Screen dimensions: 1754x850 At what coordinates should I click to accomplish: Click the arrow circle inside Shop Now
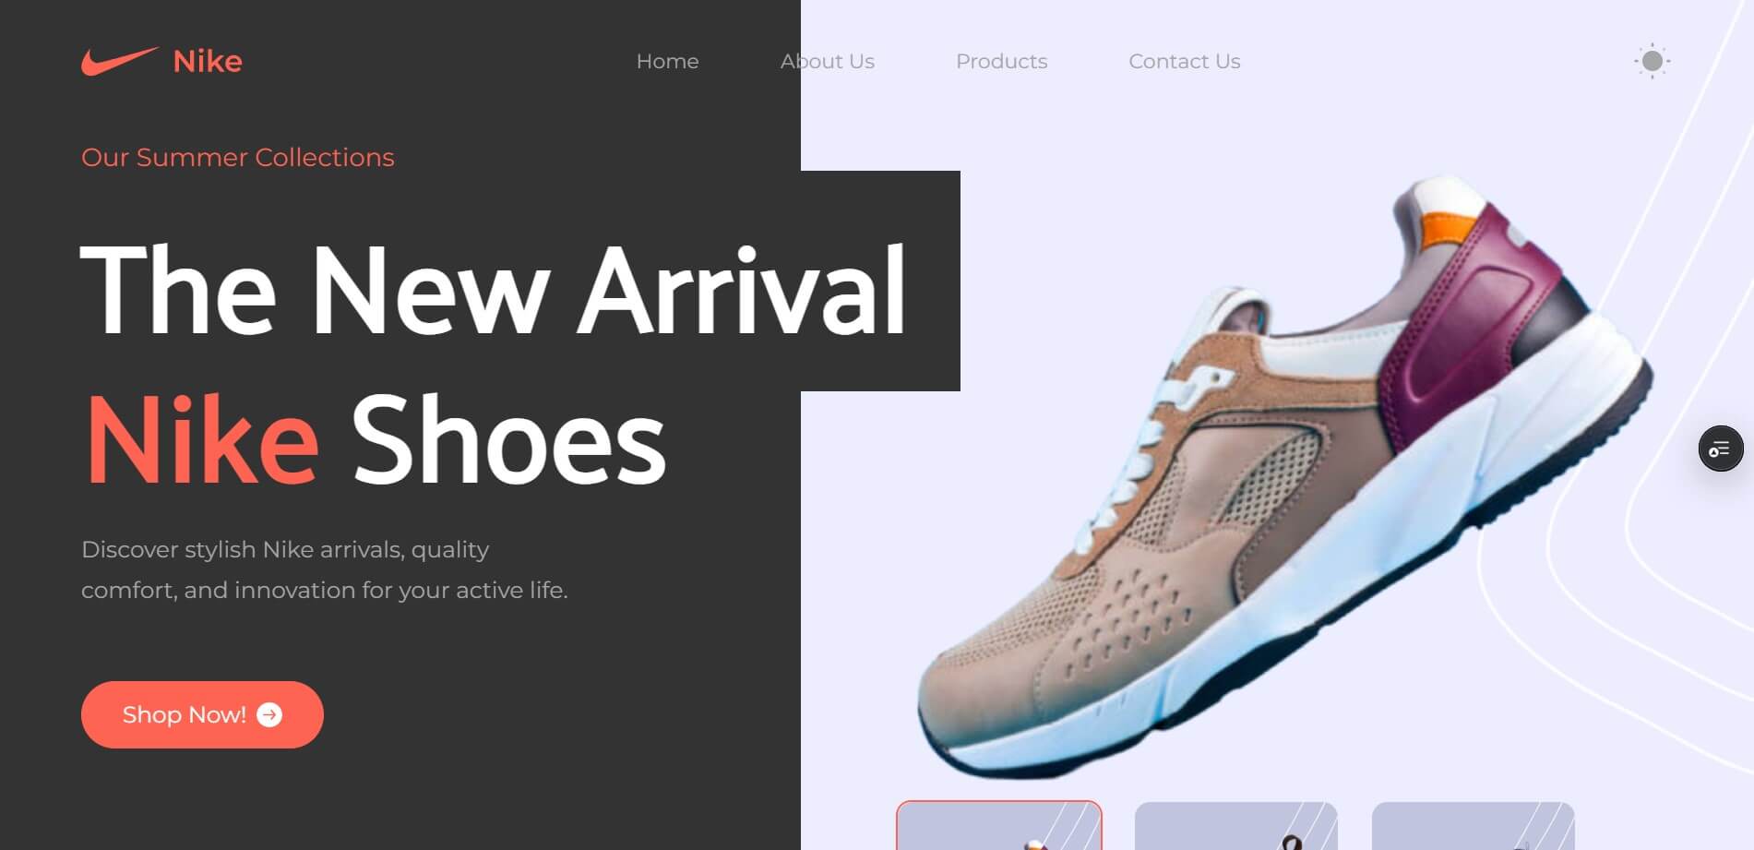(x=269, y=714)
